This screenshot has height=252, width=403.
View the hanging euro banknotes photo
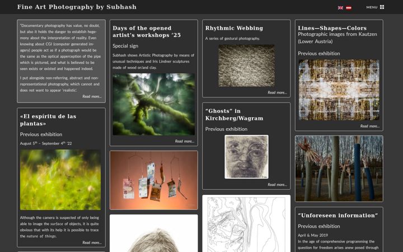154,180
